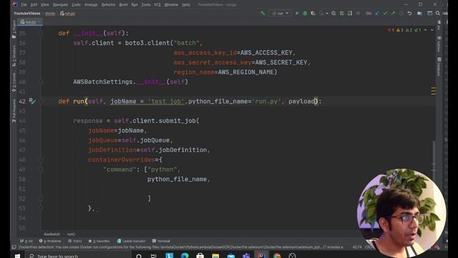Open the Navigate menu
Image resolution: width=458 pixels, height=258 pixels.
click(60, 5)
